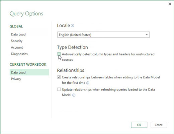The height and width of the screenshot is (134, 174).
Task: Select Current Workbook Data Load
Action: [x=29, y=72]
